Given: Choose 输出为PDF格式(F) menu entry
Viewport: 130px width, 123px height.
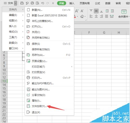Looking at the screenshot, I should click(50, 83).
